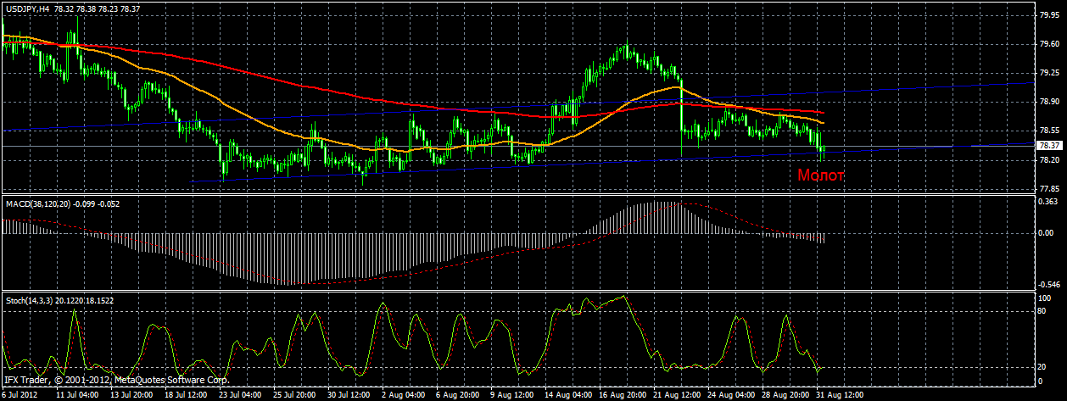The width and height of the screenshot is (1067, 401).
Task: Click the '9 Aug 12:00' time label
Action: click(x=511, y=394)
